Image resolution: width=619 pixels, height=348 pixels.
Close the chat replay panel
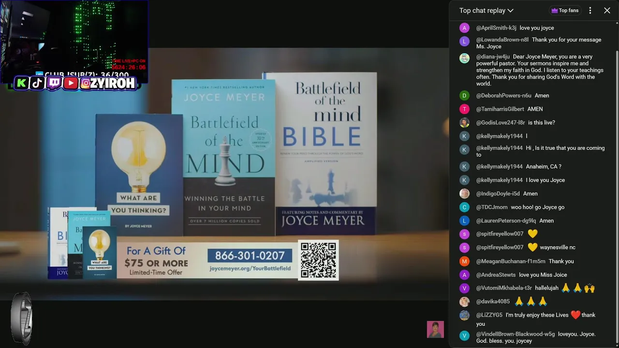pos(607,11)
